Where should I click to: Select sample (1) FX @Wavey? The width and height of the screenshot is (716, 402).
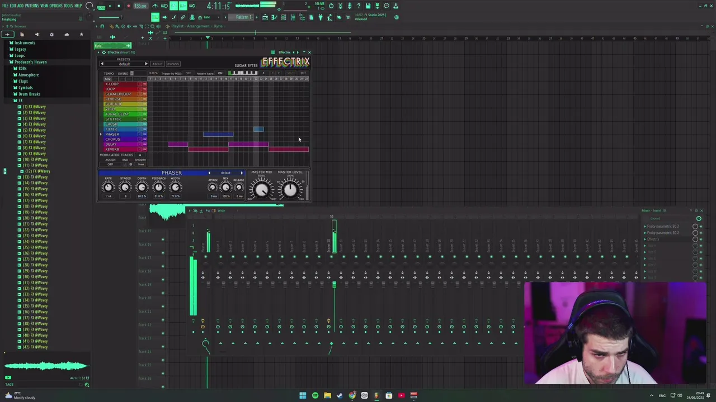pyautogui.click(x=34, y=107)
